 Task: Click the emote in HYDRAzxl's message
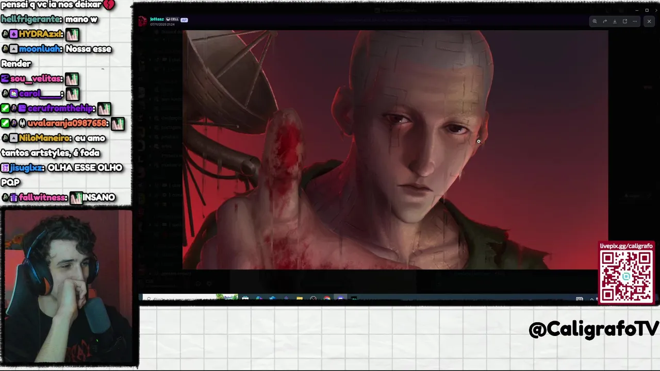72,35
